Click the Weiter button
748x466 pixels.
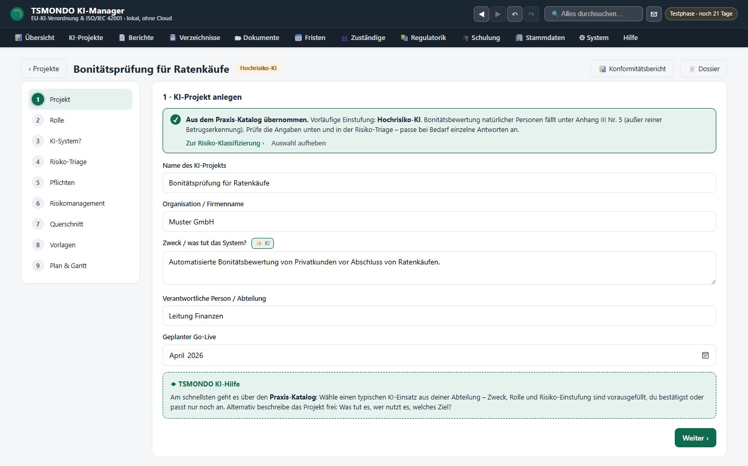(x=696, y=438)
